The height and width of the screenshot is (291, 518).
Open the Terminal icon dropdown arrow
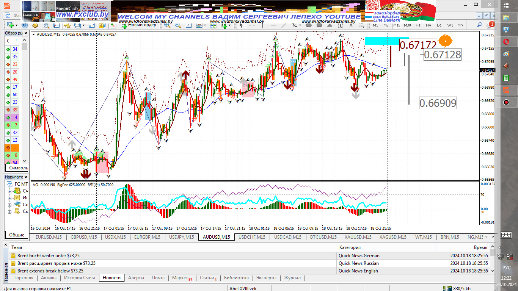[83, 25]
